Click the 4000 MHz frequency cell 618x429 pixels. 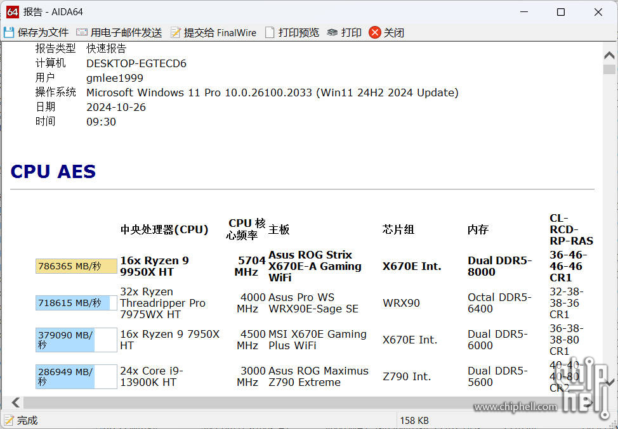[251, 303]
